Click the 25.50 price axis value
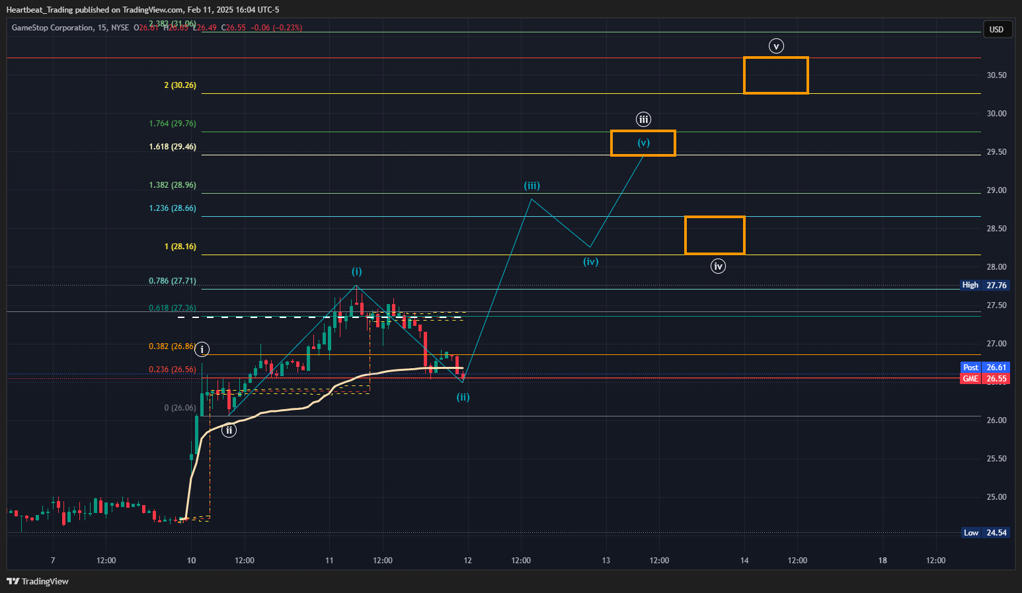The height and width of the screenshot is (593, 1022). [x=996, y=459]
